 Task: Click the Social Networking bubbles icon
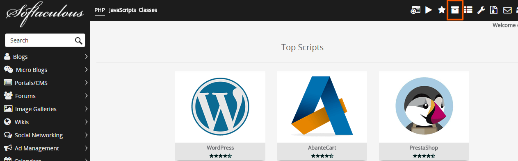tap(8, 135)
